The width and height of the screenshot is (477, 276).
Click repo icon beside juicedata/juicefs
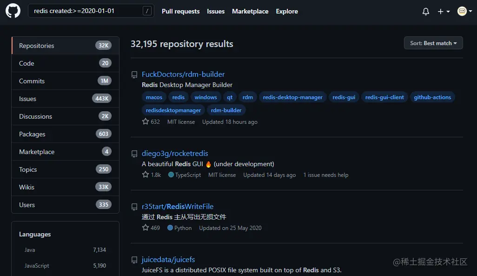click(x=134, y=260)
